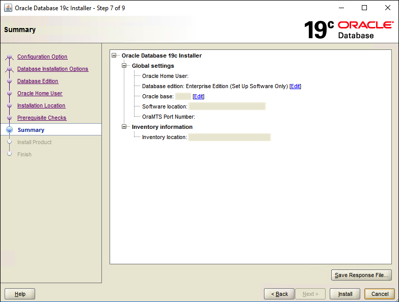Collapse the Global settings tree node
The image size is (399, 302).
[124, 66]
